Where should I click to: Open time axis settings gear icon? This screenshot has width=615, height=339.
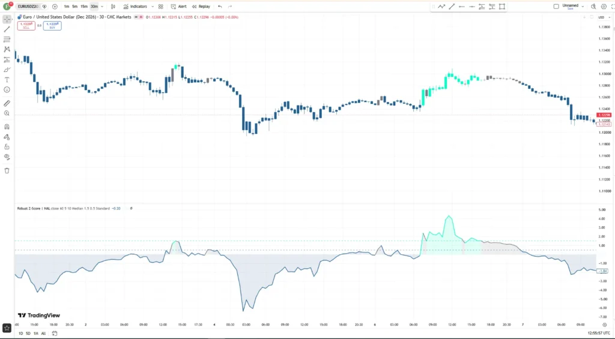[604, 325]
